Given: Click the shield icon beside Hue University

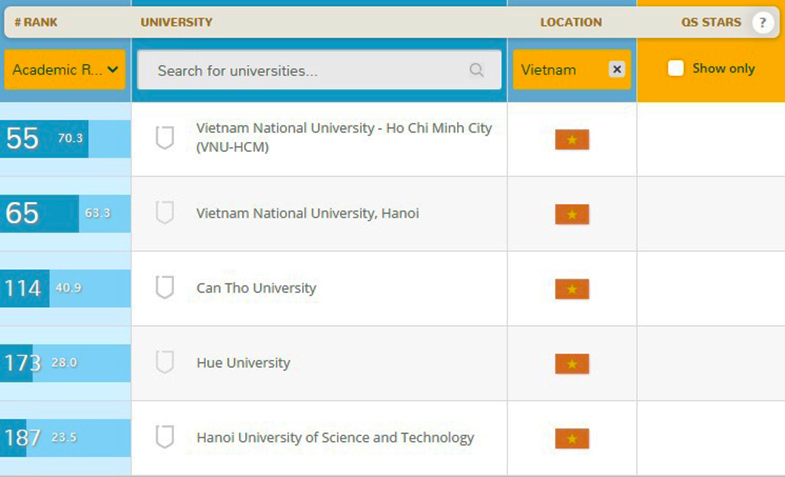Looking at the screenshot, I should (x=165, y=362).
